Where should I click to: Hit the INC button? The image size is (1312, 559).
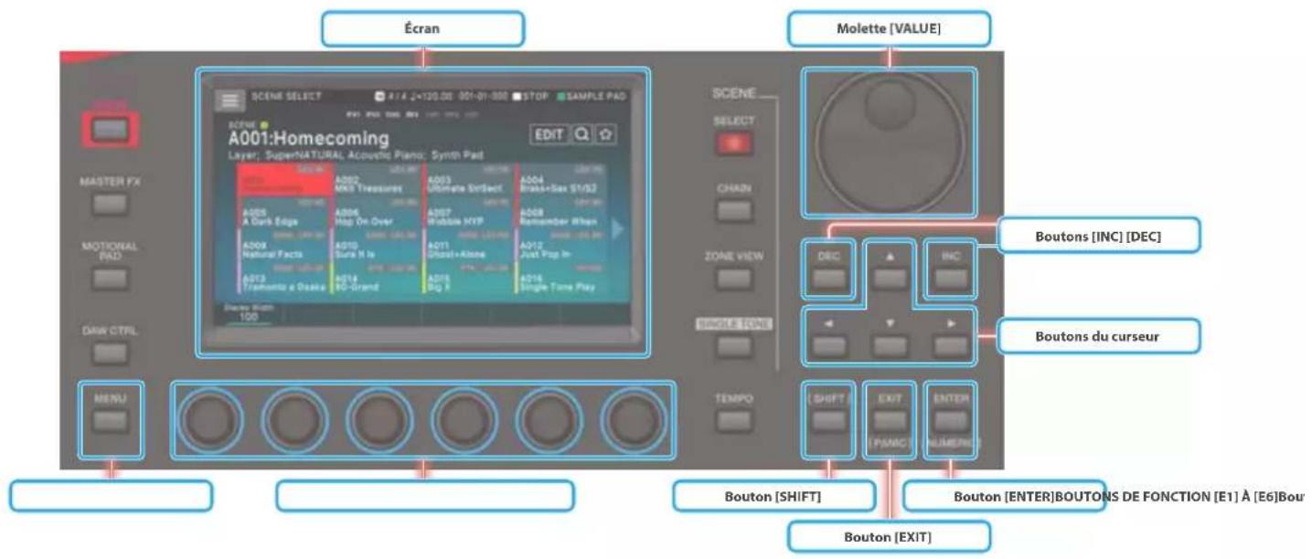click(950, 279)
